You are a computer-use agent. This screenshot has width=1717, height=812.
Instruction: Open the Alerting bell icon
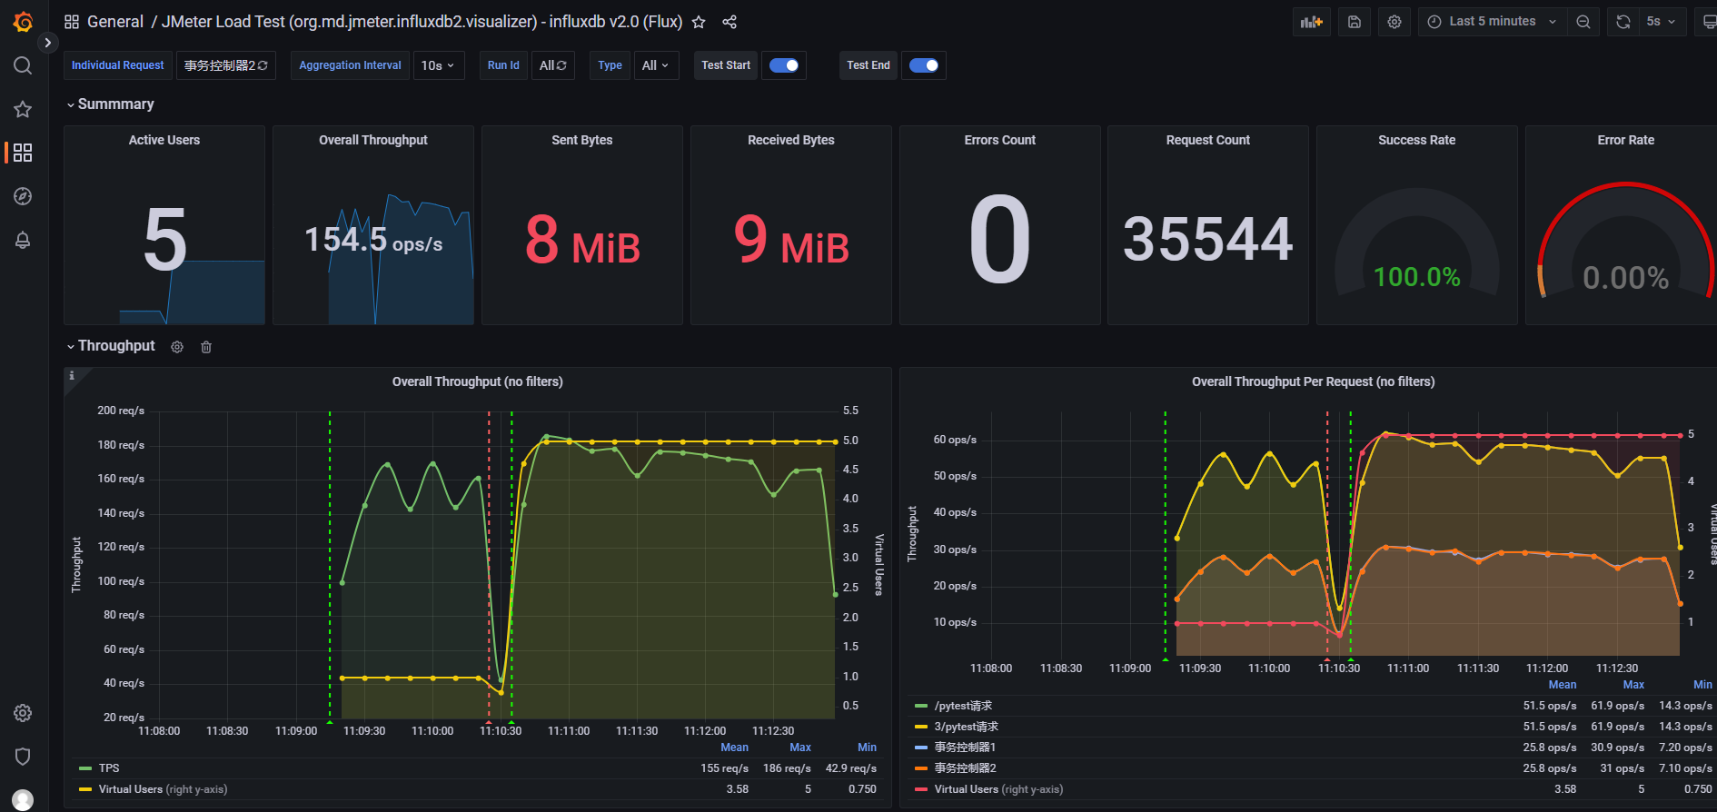click(x=23, y=240)
